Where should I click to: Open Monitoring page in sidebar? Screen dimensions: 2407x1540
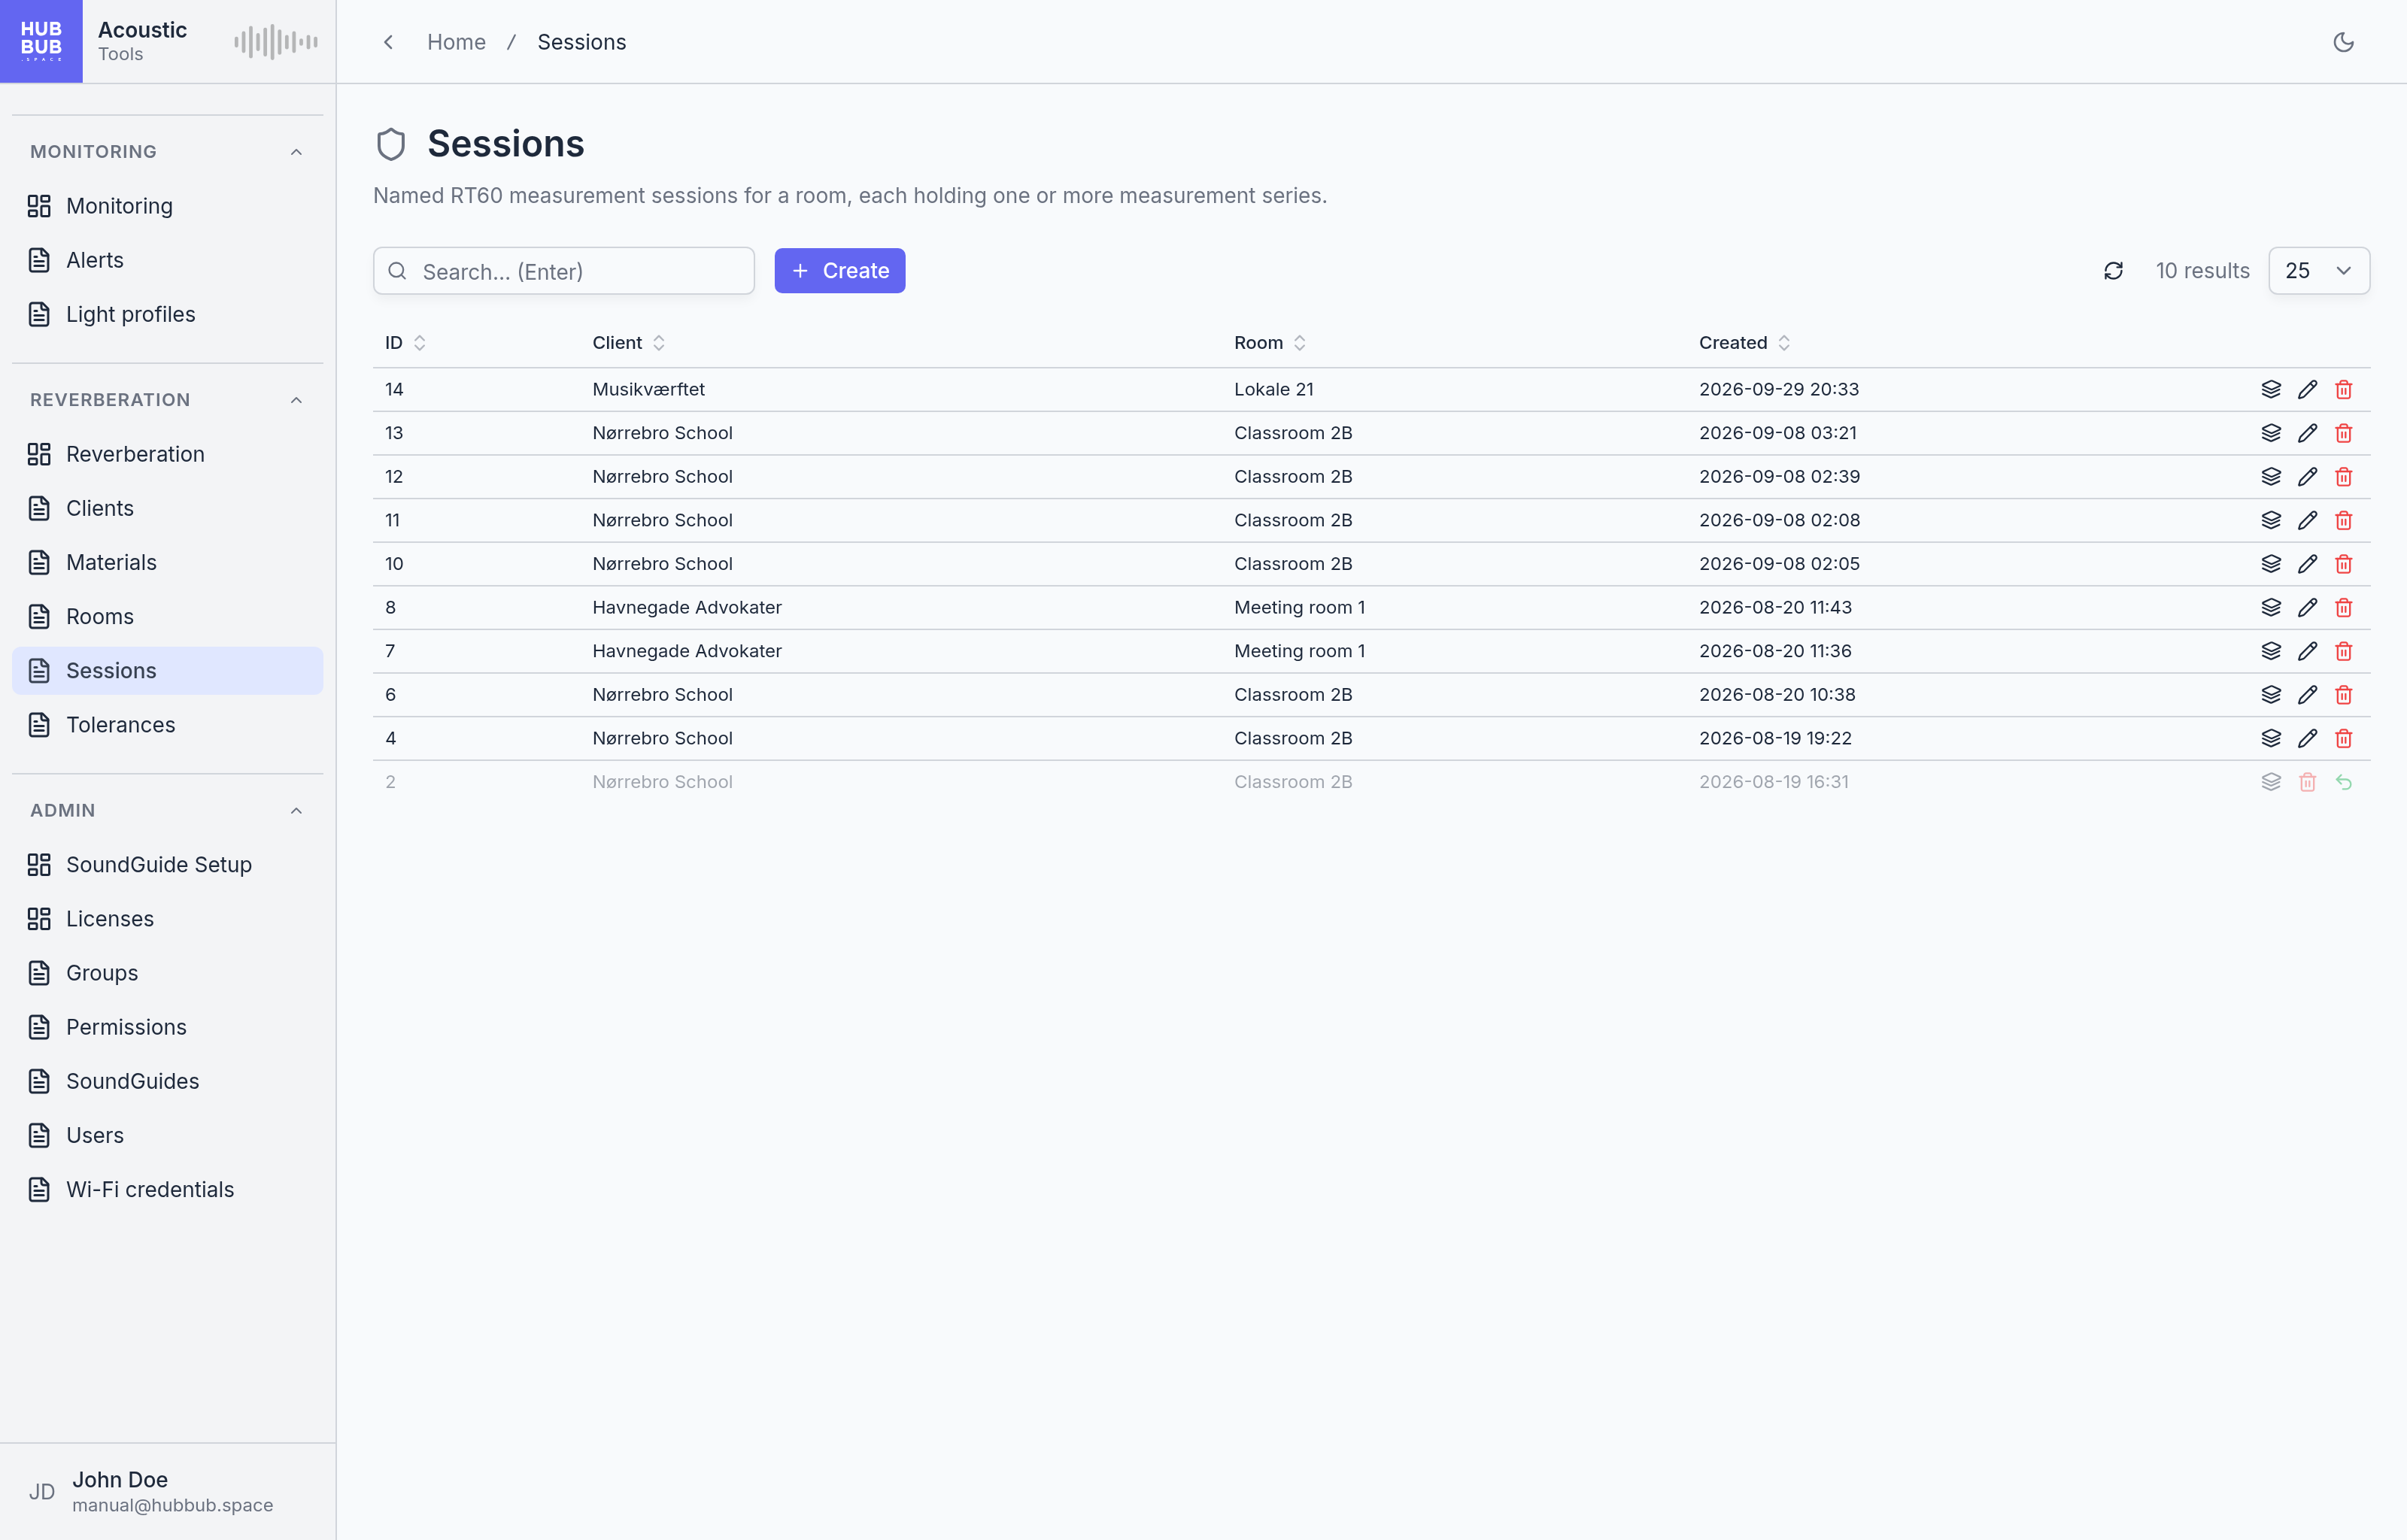pos(167,206)
